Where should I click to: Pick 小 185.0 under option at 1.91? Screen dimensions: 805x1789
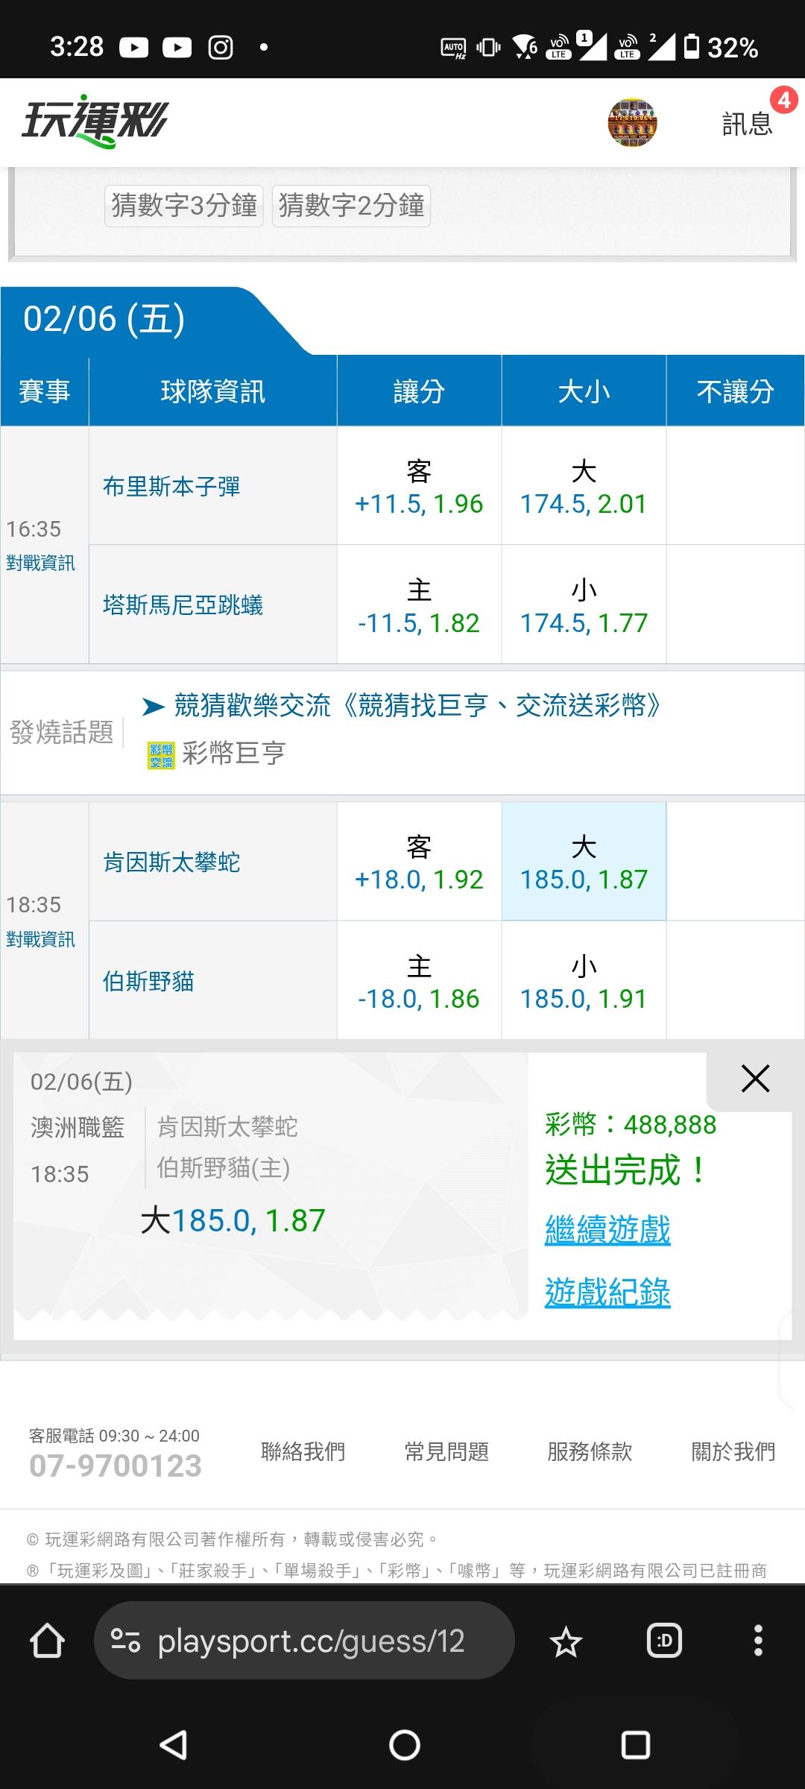tap(584, 982)
